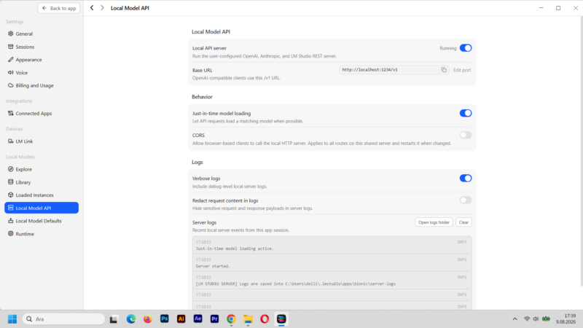
Task: Click the Connected Apps icon
Action: (x=10, y=113)
